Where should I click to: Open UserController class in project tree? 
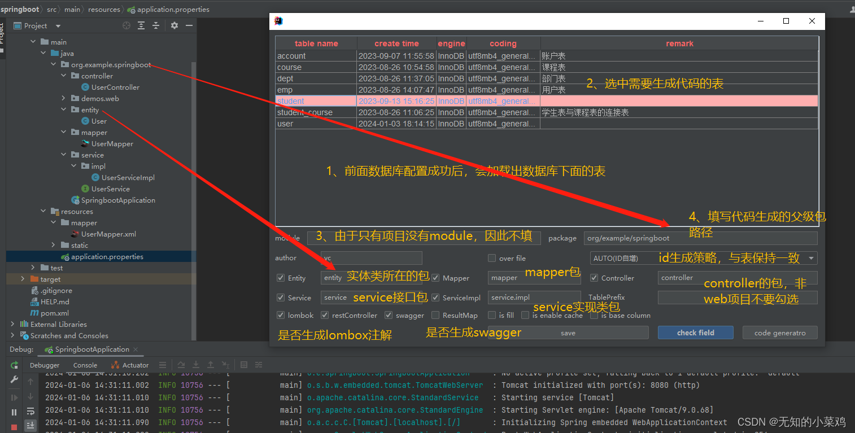[x=115, y=88]
